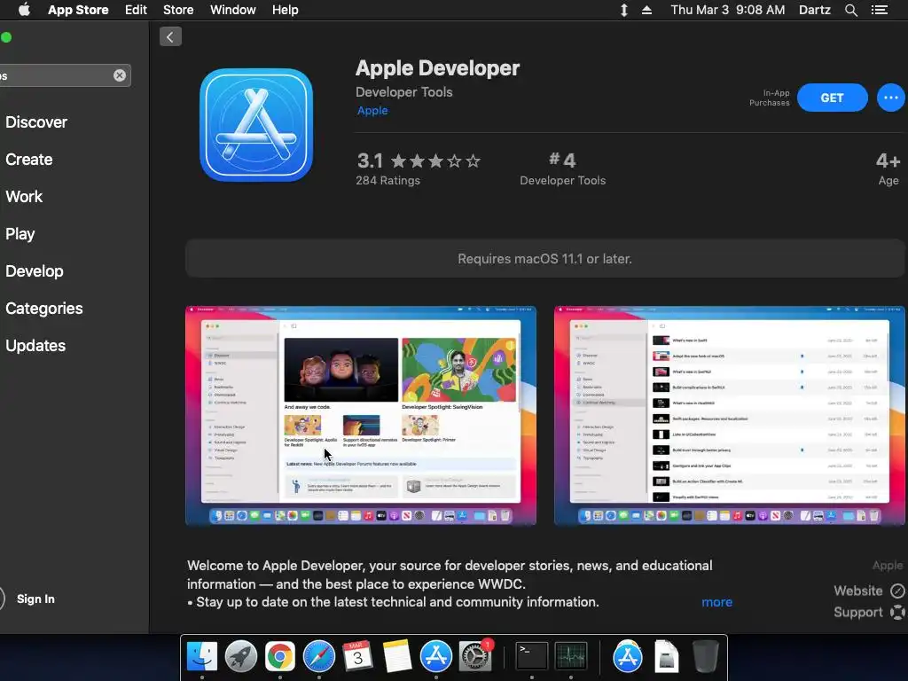Click the Apple developer link
Image resolution: width=908 pixels, height=681 pixels.
[372, 111]
